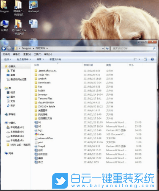Viewport: 159px width, 191px height.
Task: Click the Forward navigation arrow button
Action: (9, 49)
